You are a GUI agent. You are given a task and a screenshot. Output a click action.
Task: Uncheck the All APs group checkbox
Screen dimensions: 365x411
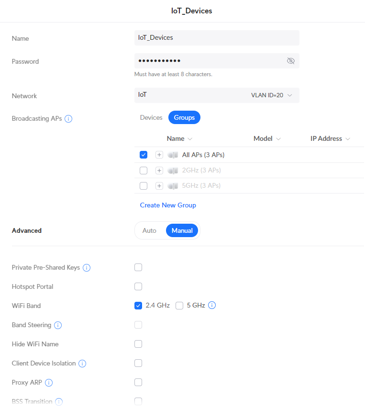click(144, 155)
